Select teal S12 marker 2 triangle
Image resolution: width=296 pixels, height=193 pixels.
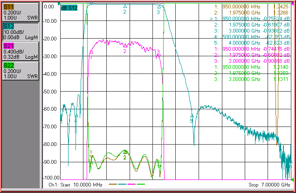pos(125,7)
